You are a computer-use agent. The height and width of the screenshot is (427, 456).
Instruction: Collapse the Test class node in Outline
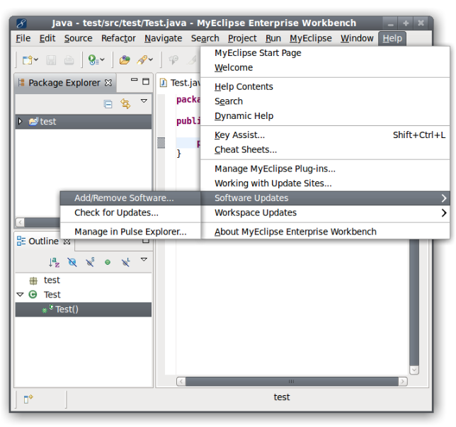[20, 295]
